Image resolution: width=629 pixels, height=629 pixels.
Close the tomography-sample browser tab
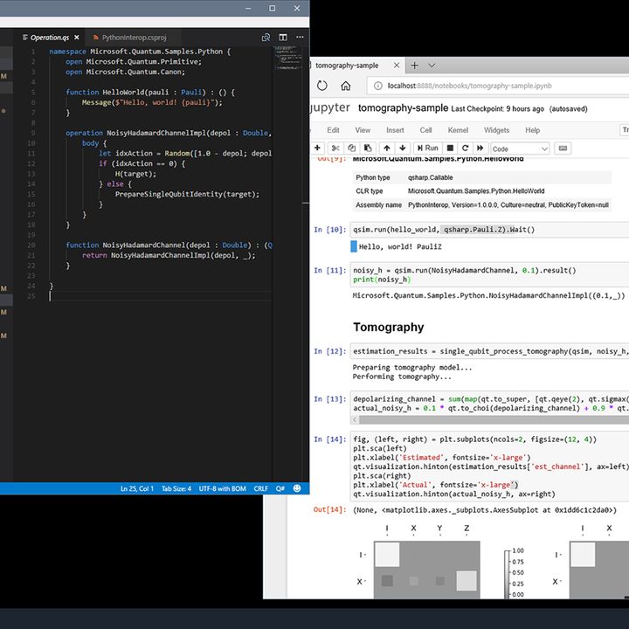pos(397,65)
